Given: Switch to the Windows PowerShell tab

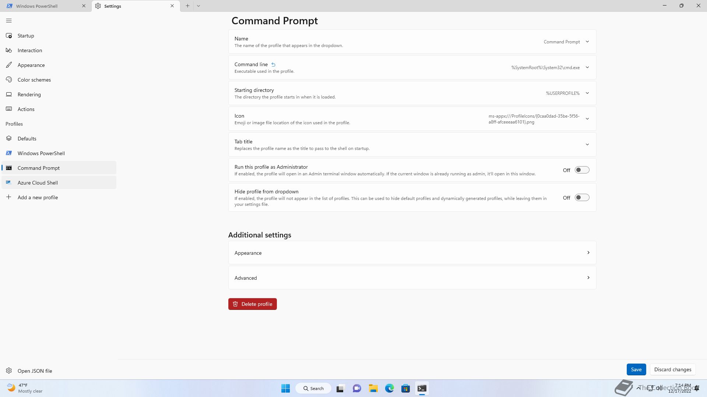Looking at the screenshot, I should pyautogui.click(x=46, y=6).
